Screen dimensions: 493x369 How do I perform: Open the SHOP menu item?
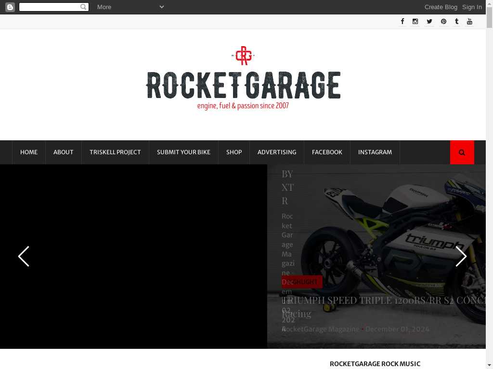coord(234,152)
